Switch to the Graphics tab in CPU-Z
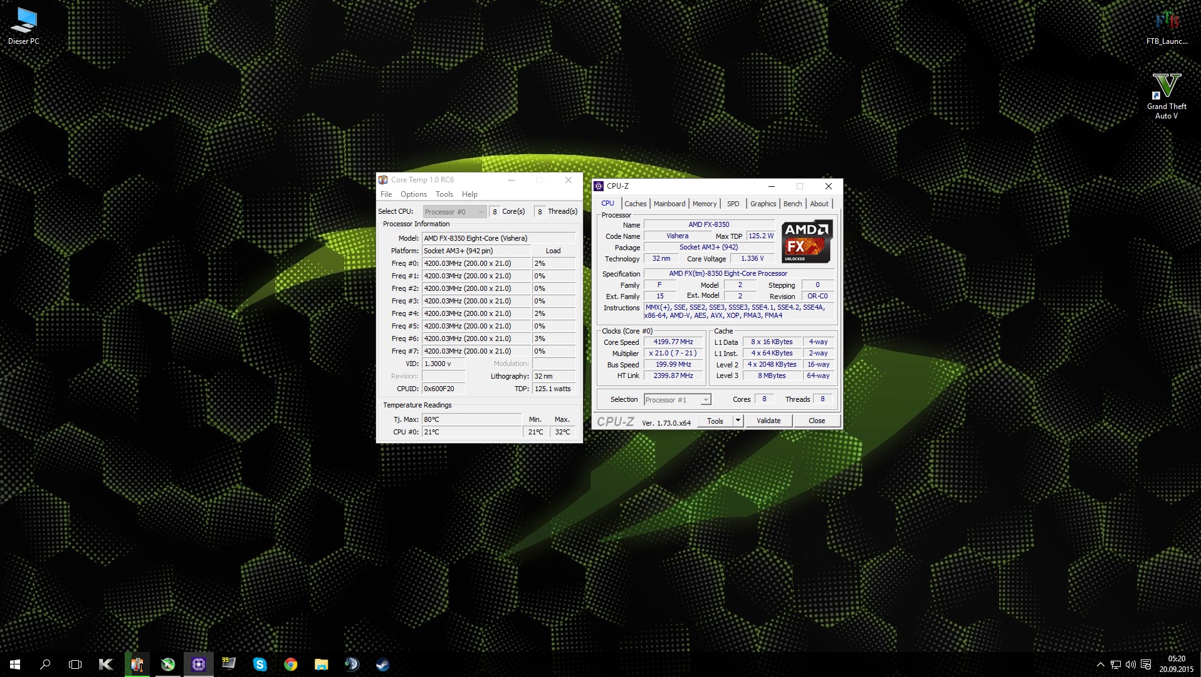 [x=763, y=204]
